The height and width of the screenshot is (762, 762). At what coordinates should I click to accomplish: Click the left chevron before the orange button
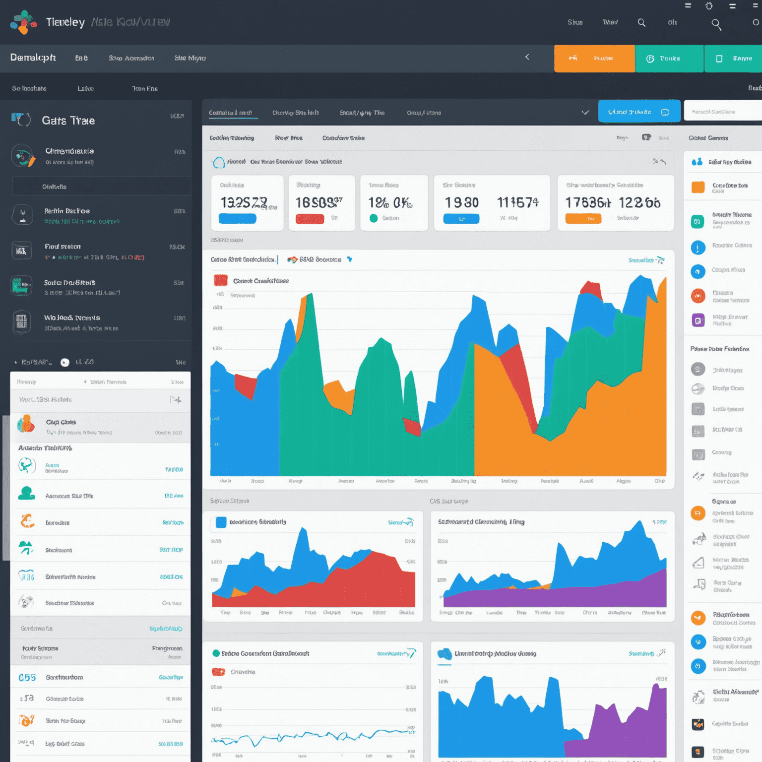[x=527, y=57]
